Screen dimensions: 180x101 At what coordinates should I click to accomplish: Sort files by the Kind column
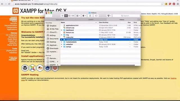coord(136,22)
